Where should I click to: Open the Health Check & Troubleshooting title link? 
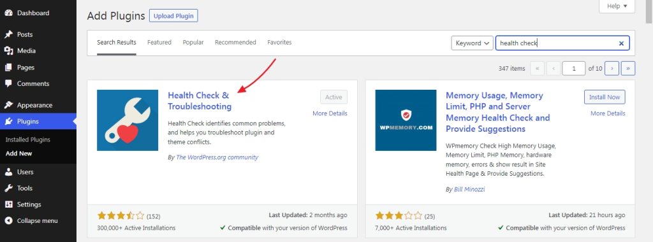[x=200, y=101]
